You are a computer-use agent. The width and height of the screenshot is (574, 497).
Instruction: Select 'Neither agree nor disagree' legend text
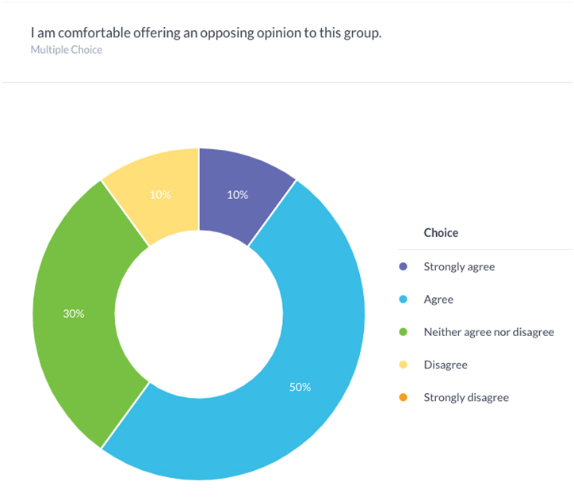coord(488,332)
